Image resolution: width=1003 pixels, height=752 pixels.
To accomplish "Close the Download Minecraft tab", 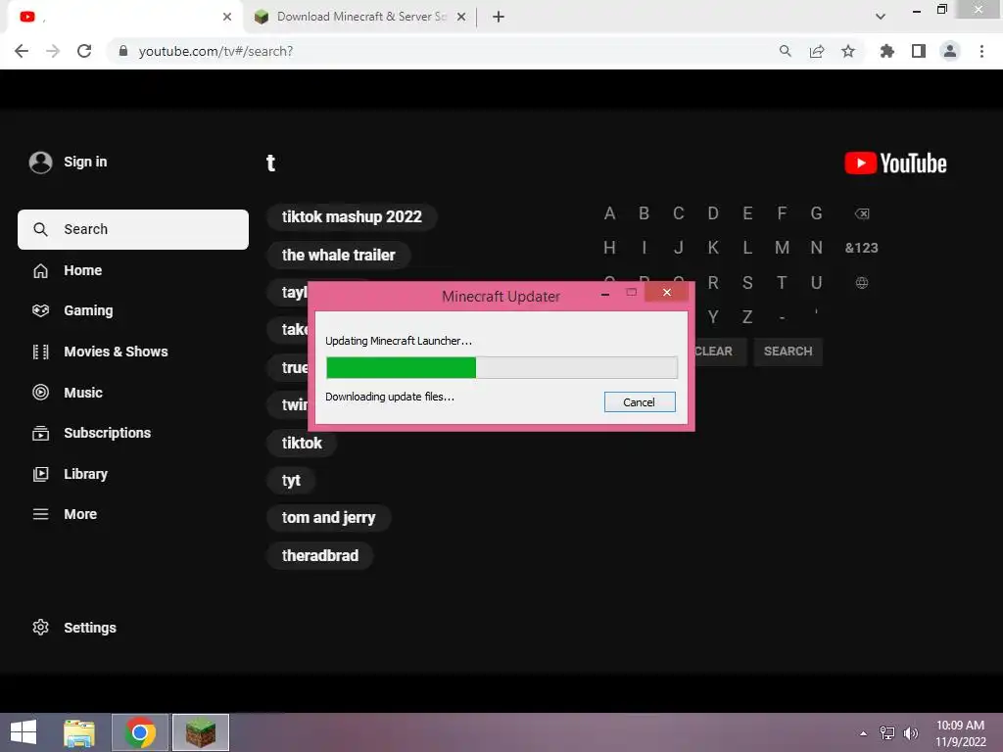I will point(461,17).
